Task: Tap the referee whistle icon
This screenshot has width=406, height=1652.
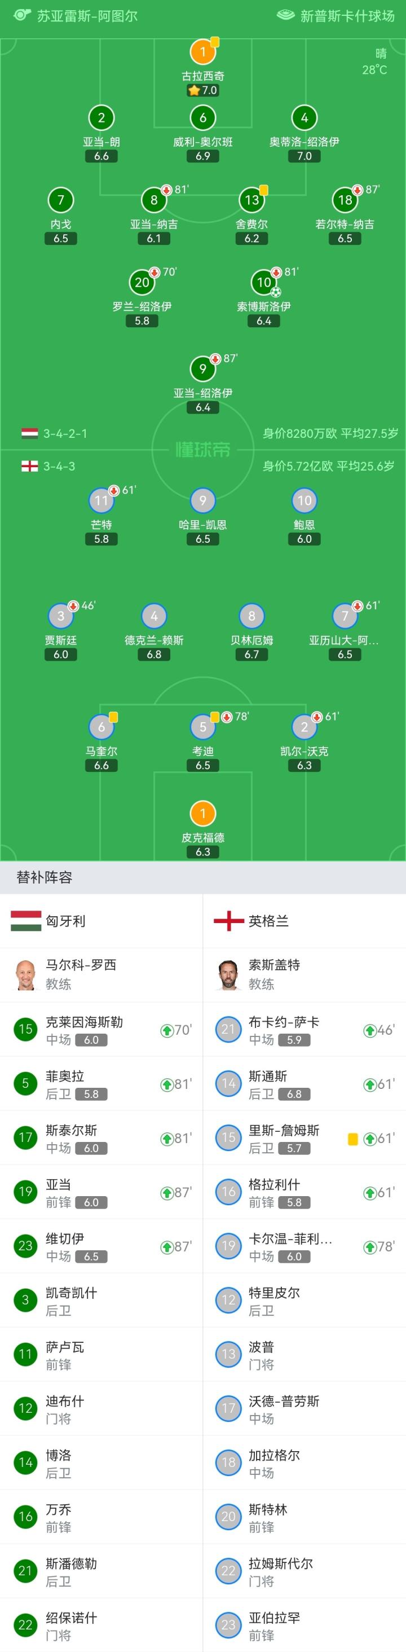Action: [x=22, y=15]
